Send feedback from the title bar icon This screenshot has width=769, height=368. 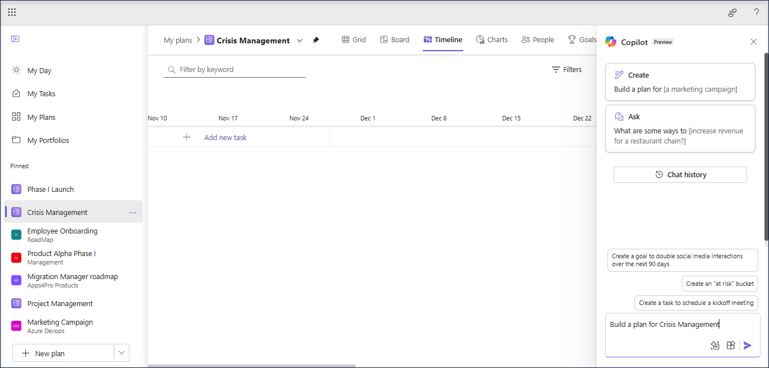coord(732,12)
